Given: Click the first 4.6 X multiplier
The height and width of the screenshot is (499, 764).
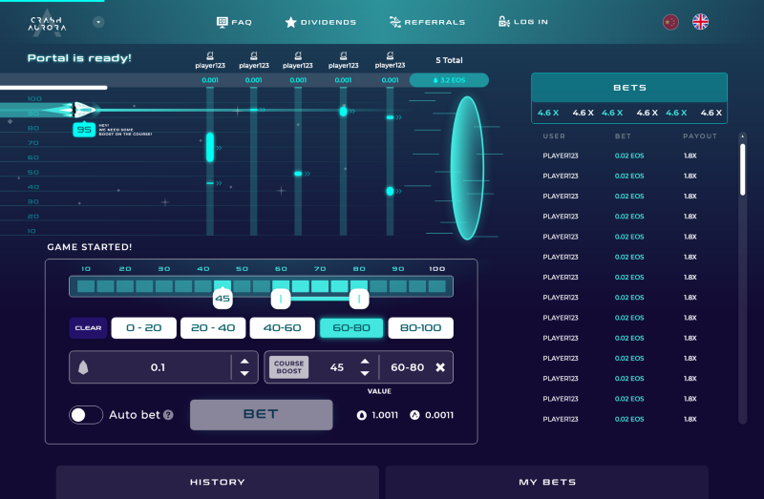Looking at the screenshot, I should point(547,113).
